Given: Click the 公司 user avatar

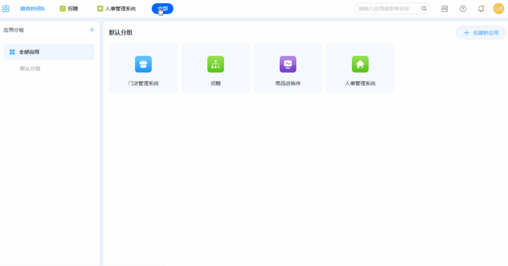Looking at the screenshot, I should coord(499,9).
